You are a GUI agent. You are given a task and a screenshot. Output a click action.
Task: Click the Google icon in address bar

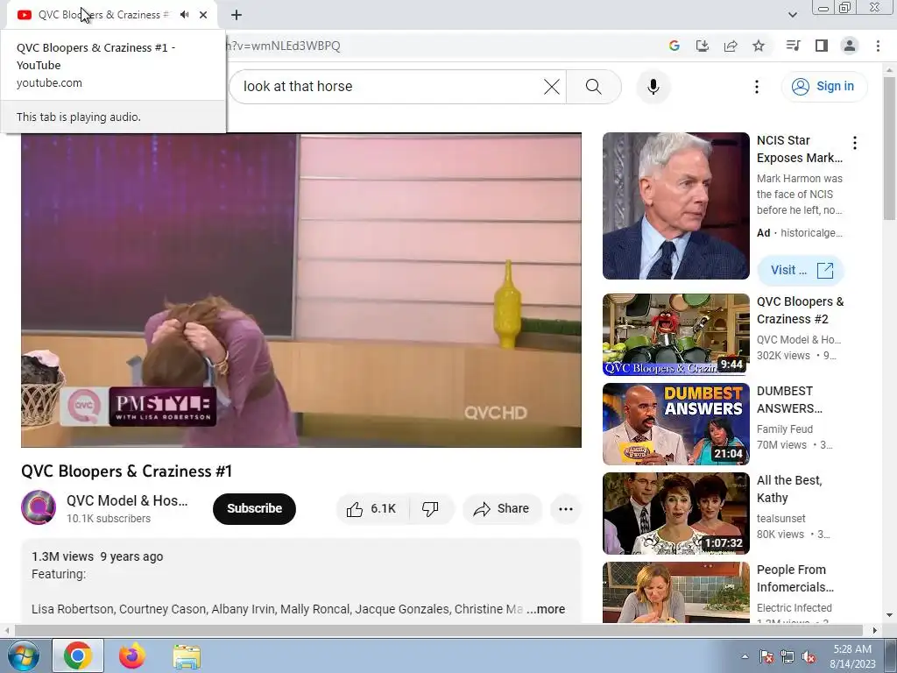pyautogui.click(x=674, y=46)
